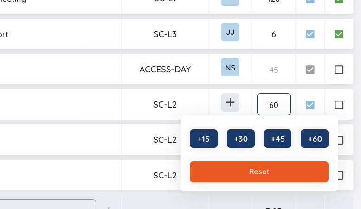
Task: Select the SC-L3 code cell
Action: [x=165, y=34]
